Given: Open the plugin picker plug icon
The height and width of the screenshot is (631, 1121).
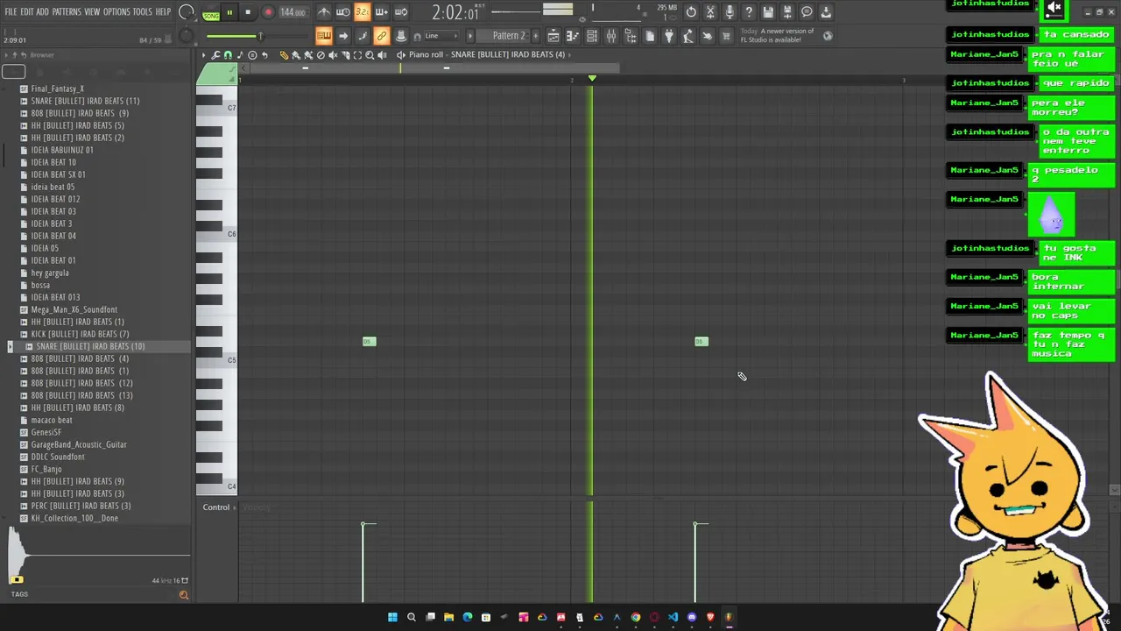Looking at the screenshot, I should (x=669, y=36).
